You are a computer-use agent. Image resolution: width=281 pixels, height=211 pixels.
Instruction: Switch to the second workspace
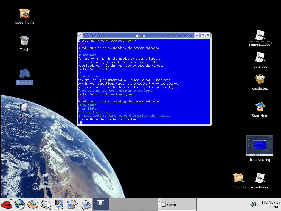click(x=117, y=204)
